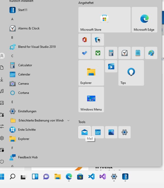Launch the Solitaire cards tile
The width and height of the screenshot is (164, 188).
[98, 40]
